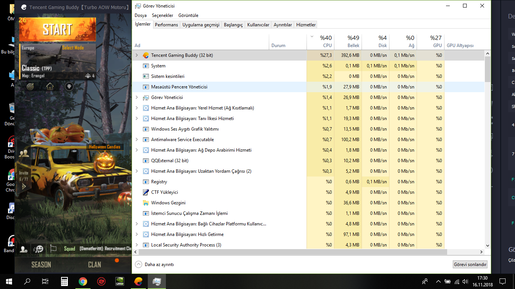Click the NVIDIA taskbar icon
The image size is (515, 289).
point(120,281)
